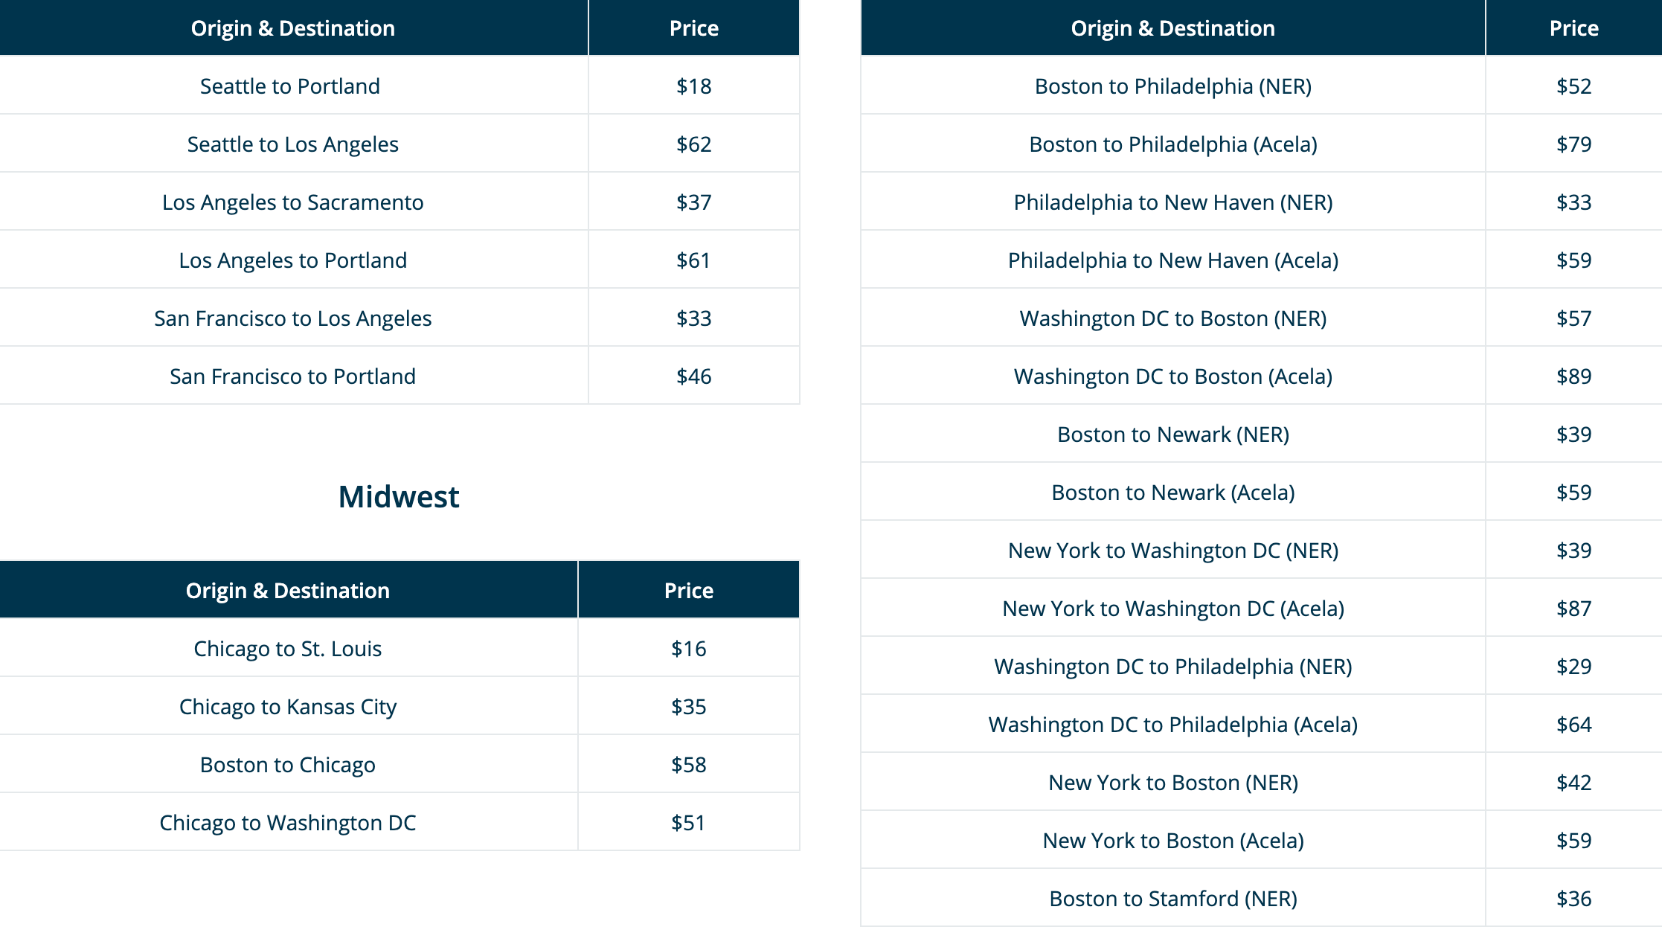Click New York to Washington DC (Acela)
The width and height of the screenshot is (1662, 927).
coord(1173,609)
